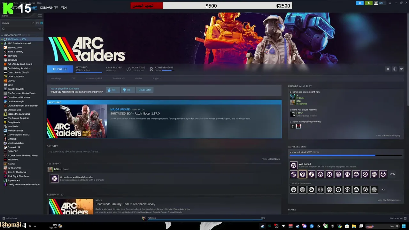The height and width of the screenshot is (230, 409).
Task: Choose Maybe Later for recommendation
Action: click(144, 90)
